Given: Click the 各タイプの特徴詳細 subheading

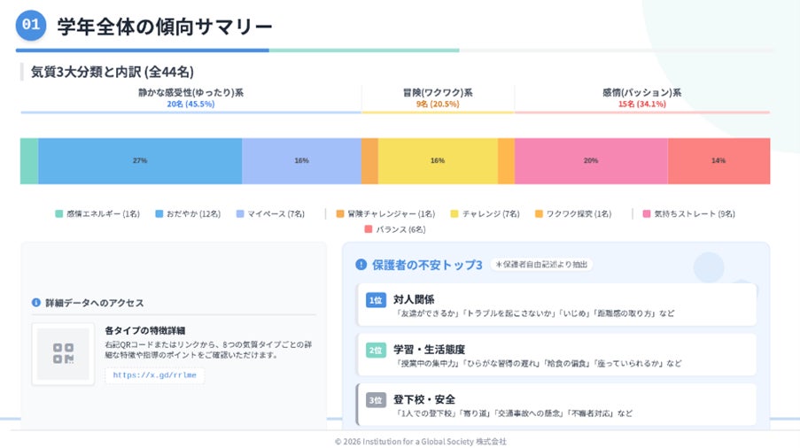Looking at the screenshot, I should click(x=145, y=331).
